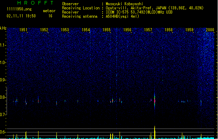
Task: Click the meteor echo streak near 1952
Action: point(38,99)
